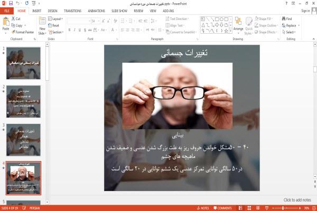The image size is (317, 211).
Task: Reset the slide layout
Action: [53, 25]
